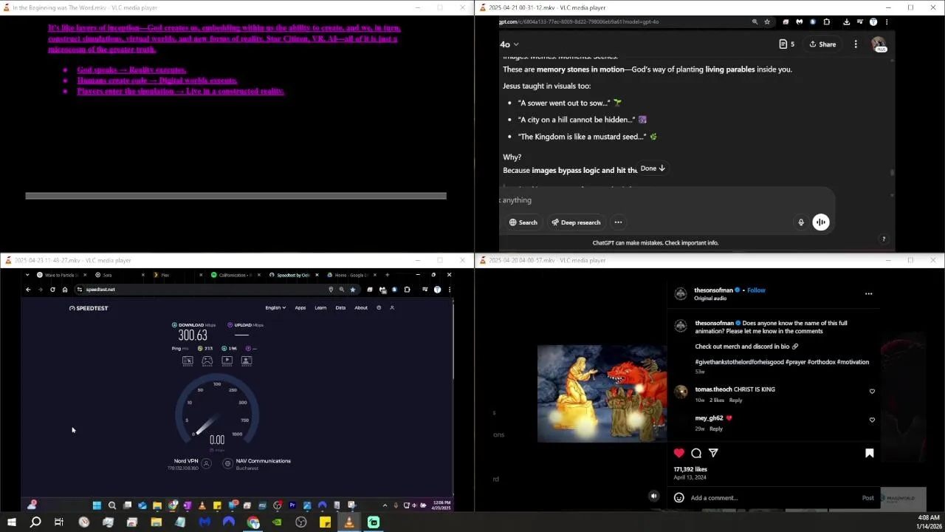Click the Windows Start button on the taskbar

[x=11, y=522]
